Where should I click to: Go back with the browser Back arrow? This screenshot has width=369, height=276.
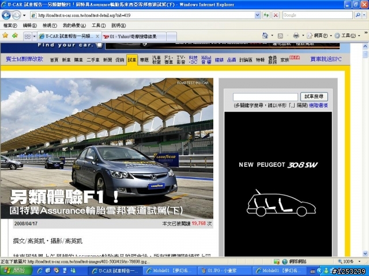(x=6, y=16)
